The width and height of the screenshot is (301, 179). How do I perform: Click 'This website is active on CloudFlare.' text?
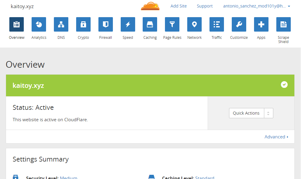(x=50, y=120)
